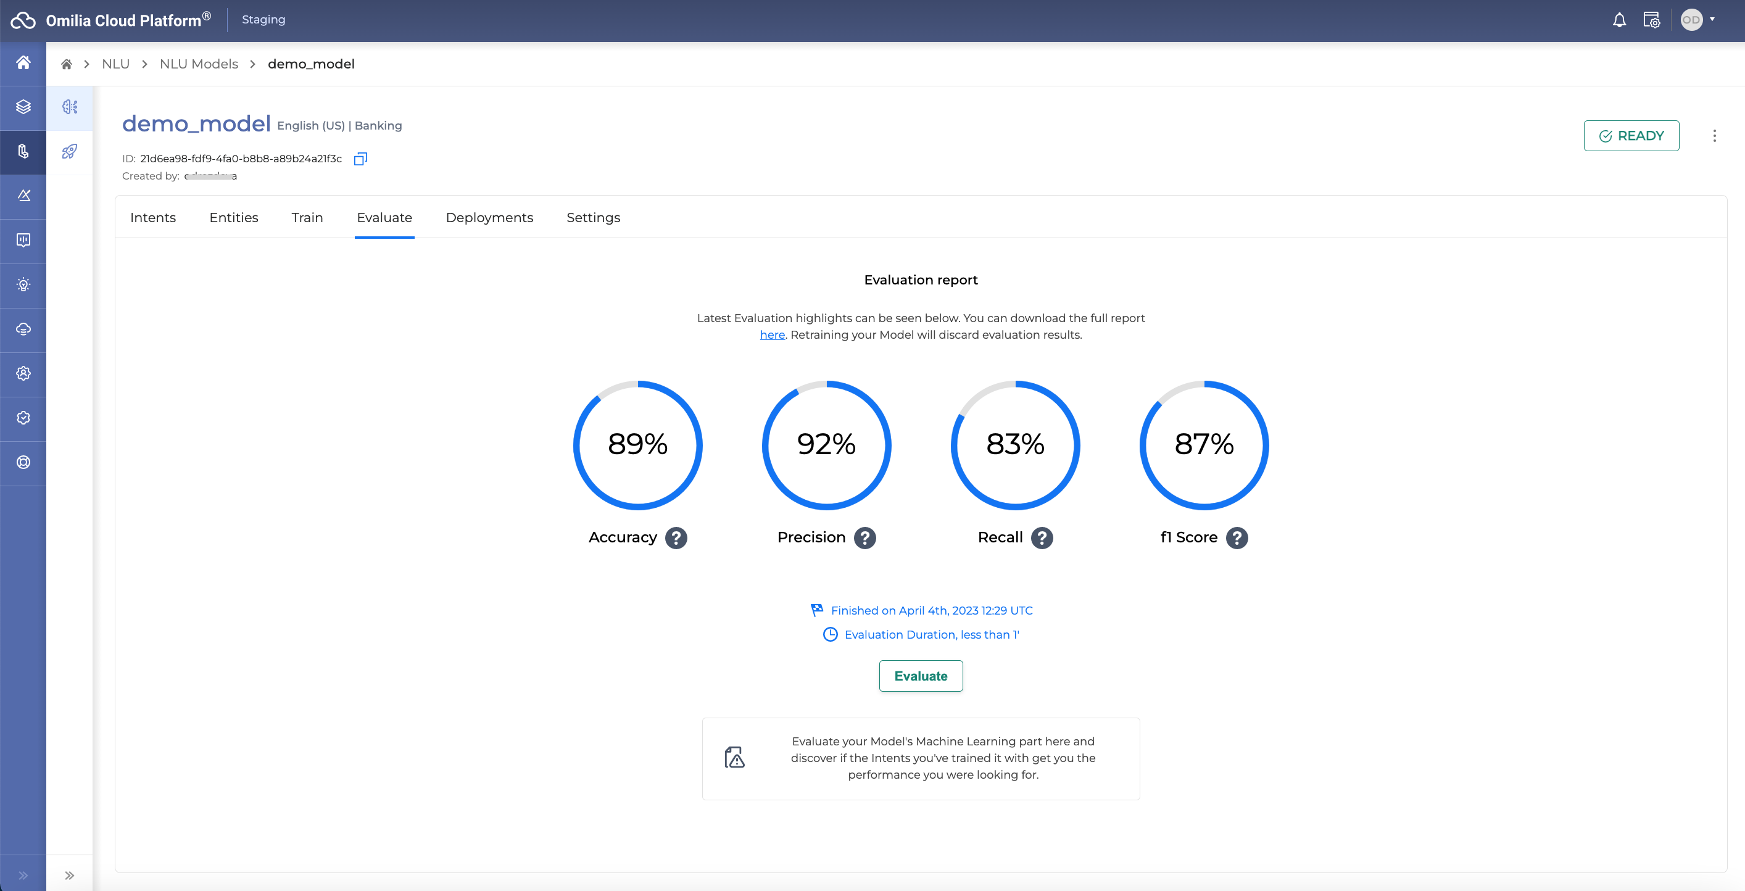Open the three-dot model options menu
1745x891 pixels.
(x=1715, y=136)
